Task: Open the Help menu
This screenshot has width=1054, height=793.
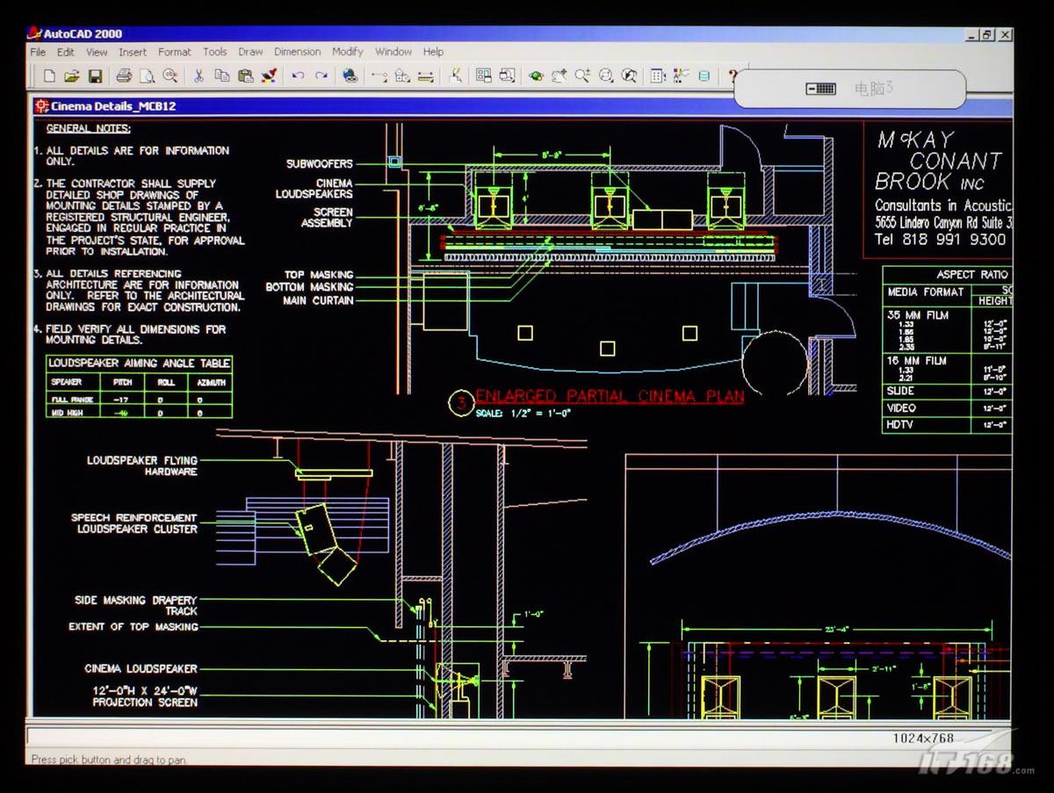Action: 433,53
